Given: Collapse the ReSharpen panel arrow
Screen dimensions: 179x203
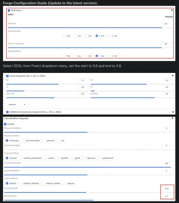Looking at the screenshot, I should [172, 10].
